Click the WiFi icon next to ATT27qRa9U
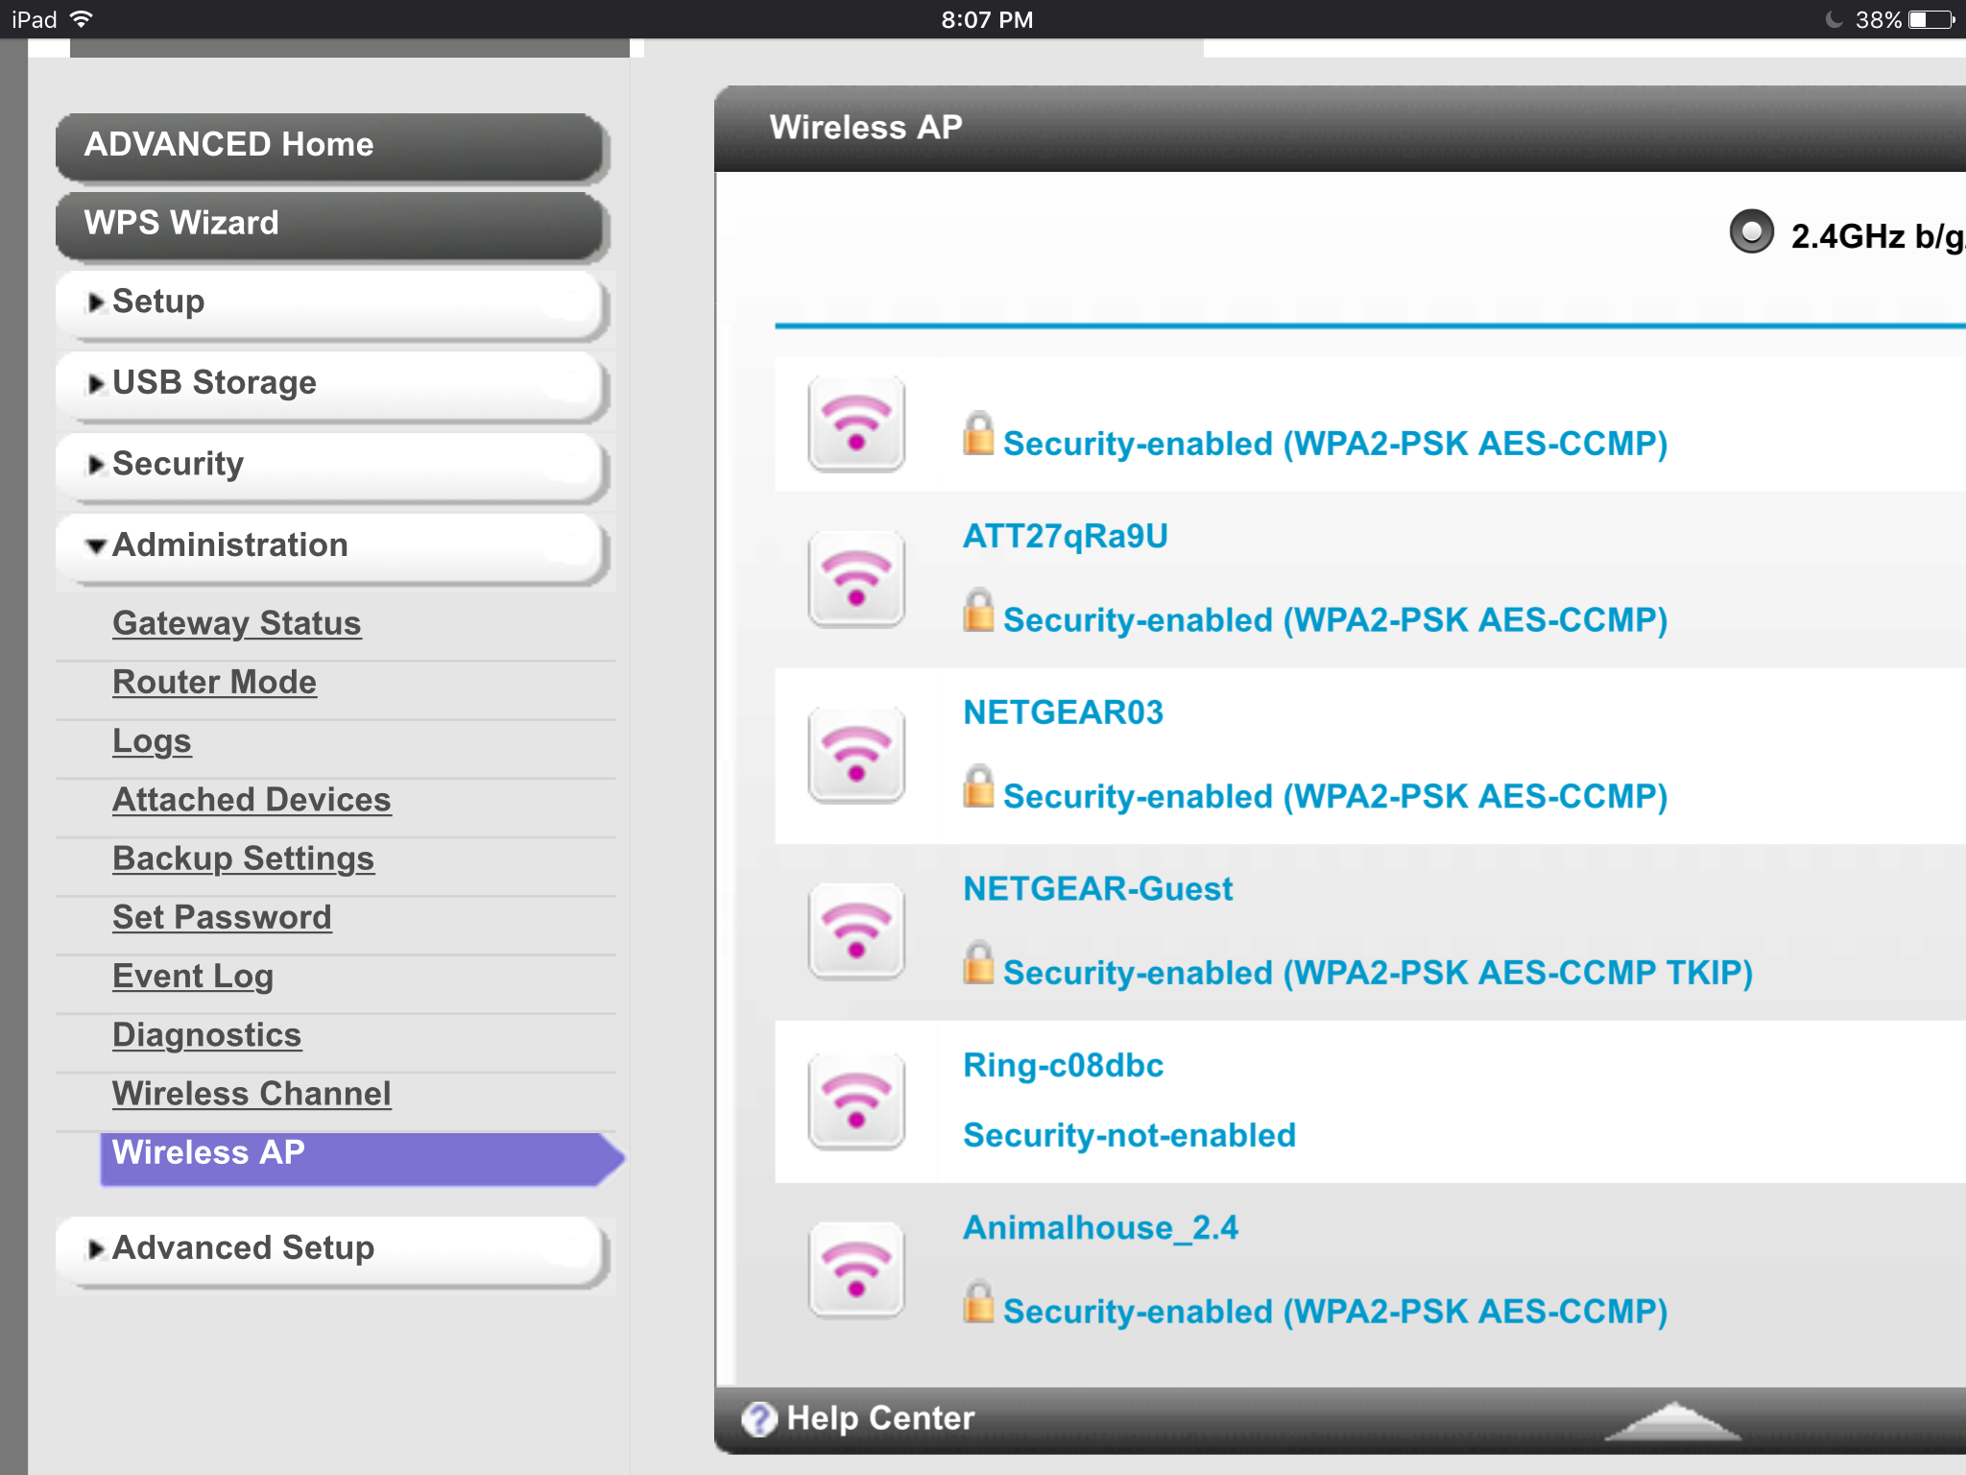 coord(857,578)
